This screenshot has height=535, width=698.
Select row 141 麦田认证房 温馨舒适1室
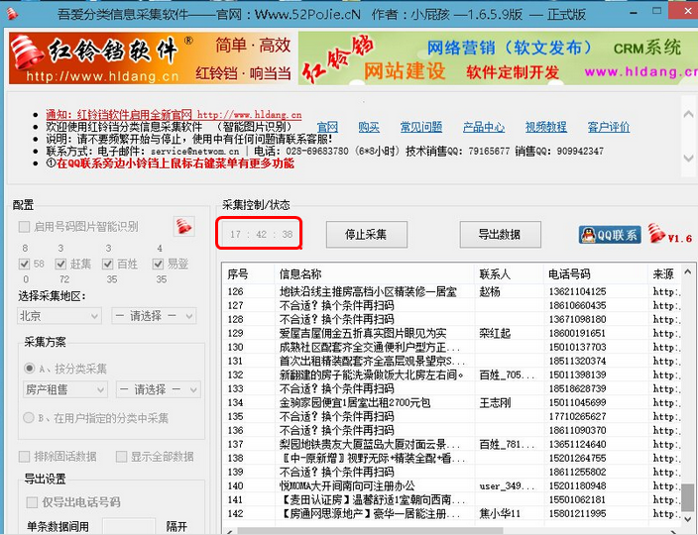click(451, 499)
